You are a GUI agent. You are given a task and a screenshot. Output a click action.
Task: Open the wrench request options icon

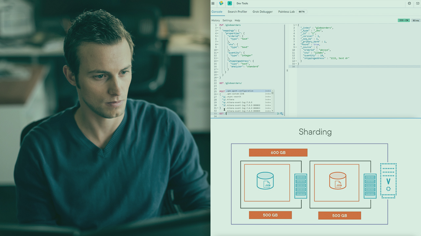click(282, 114)
